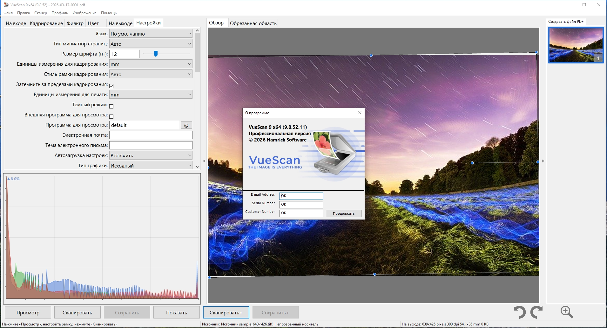Click the rotate right (clockwise) icon

536,312
